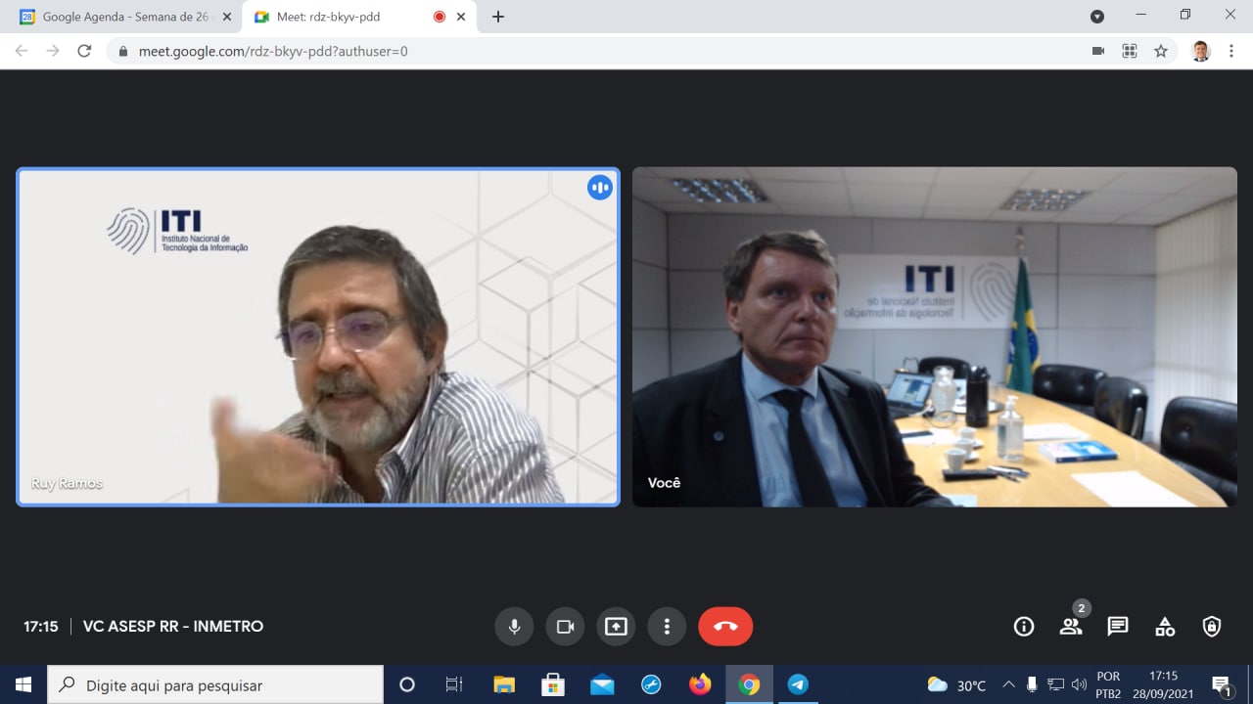The height and width of the screenshot is (704, 1253).
Task: Open the Chrome profile avatar menu
Action: click(1201, 51)
